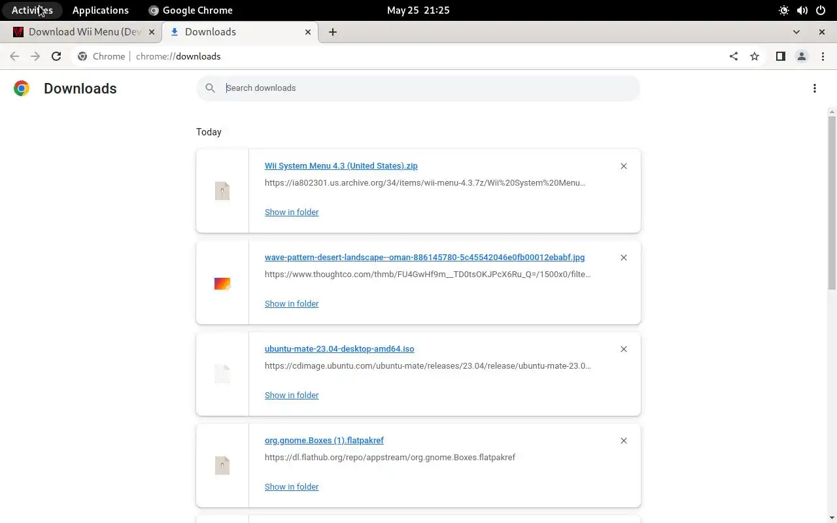Screen dimensions: 837x523
Task: Close the Chrome window
Action: point(822,32)
